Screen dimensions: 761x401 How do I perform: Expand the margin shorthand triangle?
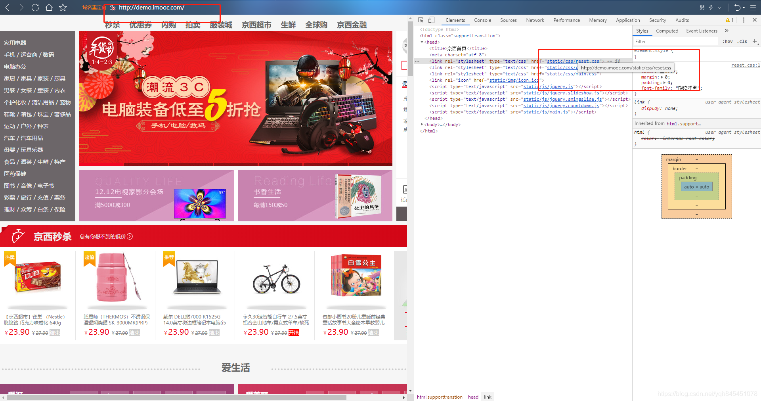coord(662,77)
